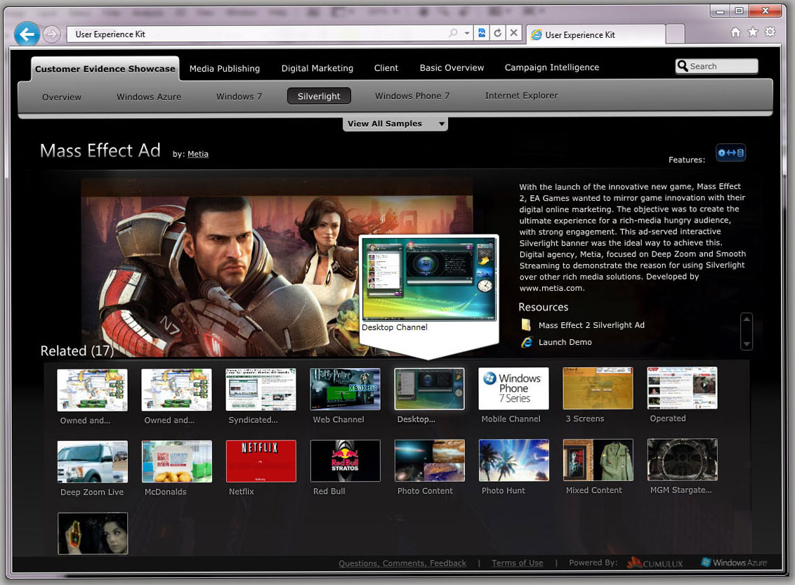795x585 pixels.
Task: Click the address bar search magnifier icon
Action: (x=453, y=33)
